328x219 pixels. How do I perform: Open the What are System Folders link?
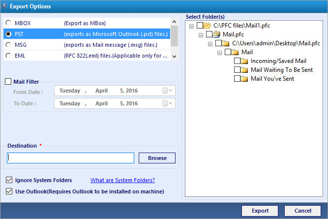[x=122, y=180]
